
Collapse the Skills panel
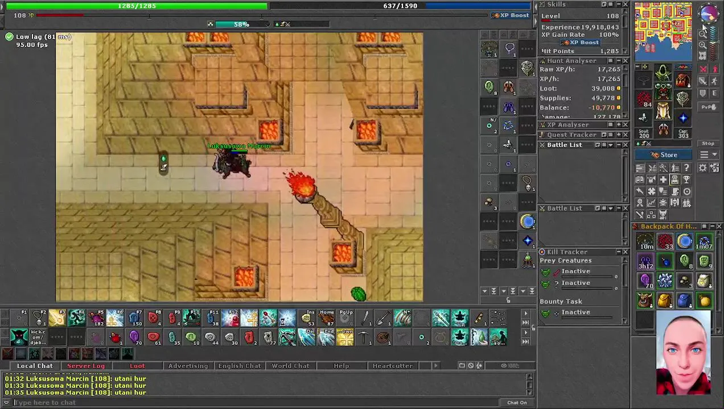[618, 5]
